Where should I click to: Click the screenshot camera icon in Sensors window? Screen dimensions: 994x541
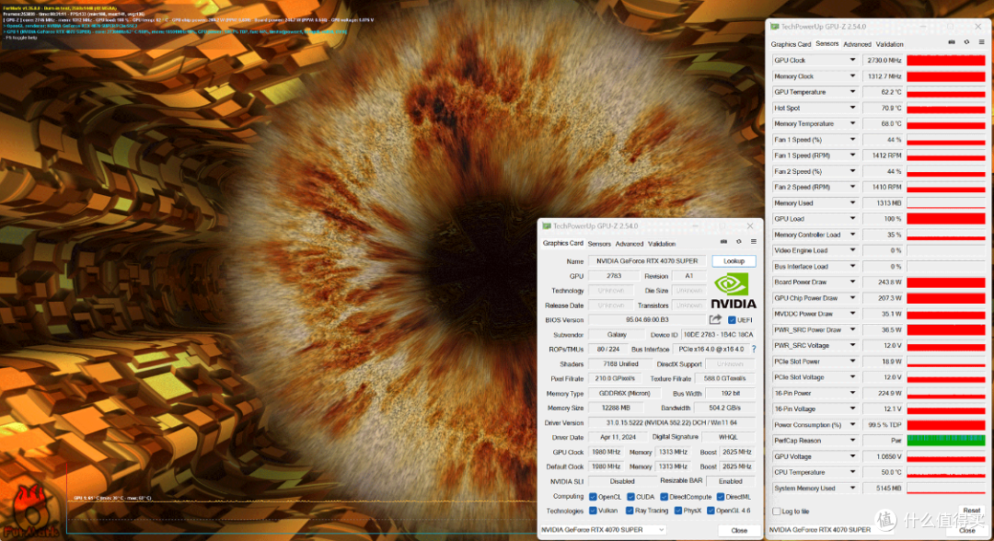(x=951, y=42)
